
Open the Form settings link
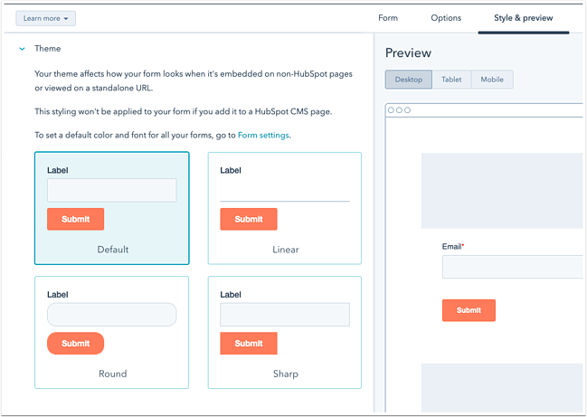tap(263, 135)
